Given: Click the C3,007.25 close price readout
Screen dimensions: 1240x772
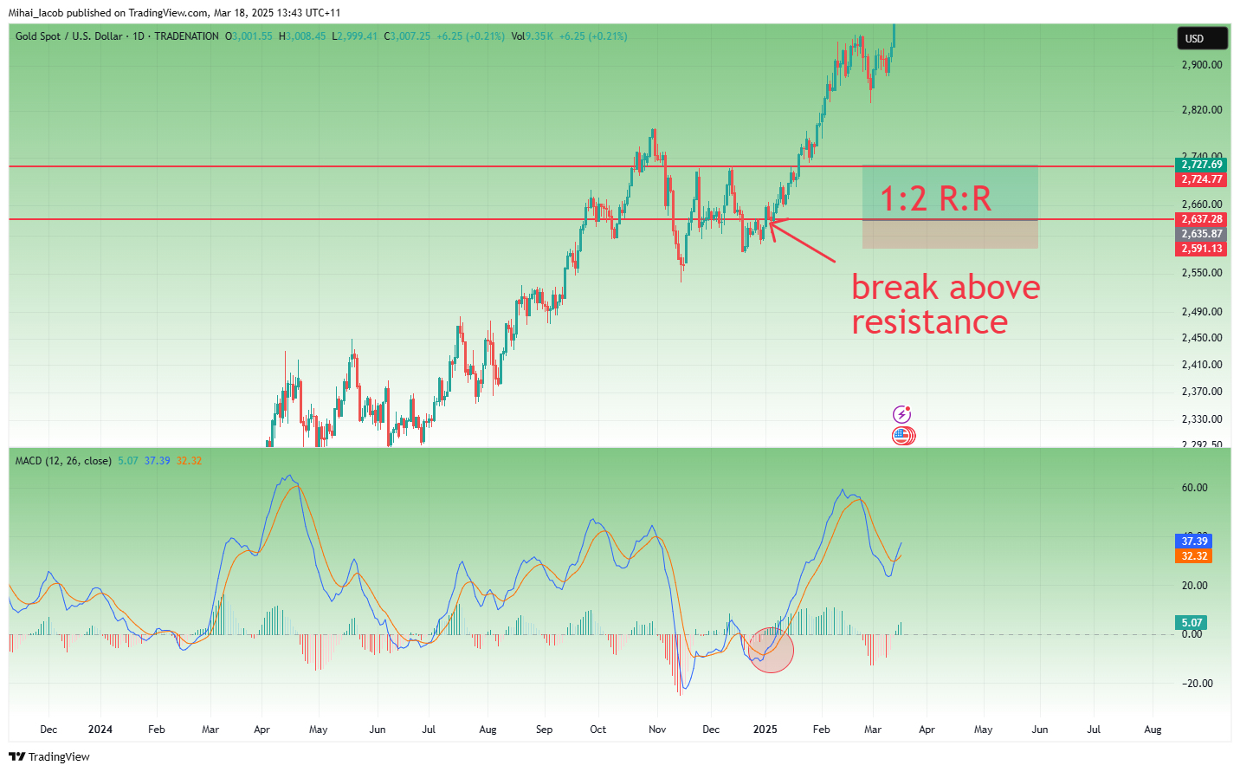Looking at the screenshot, I should (408, 36).
